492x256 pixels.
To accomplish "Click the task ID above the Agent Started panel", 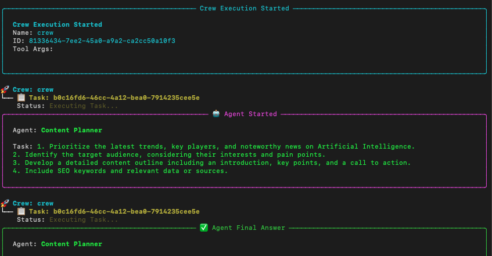I will tap(122, 98).
